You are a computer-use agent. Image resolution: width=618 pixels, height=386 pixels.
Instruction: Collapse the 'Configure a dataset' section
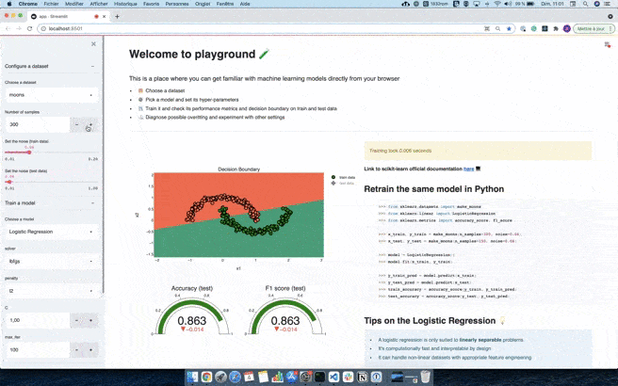click(92, 66)
